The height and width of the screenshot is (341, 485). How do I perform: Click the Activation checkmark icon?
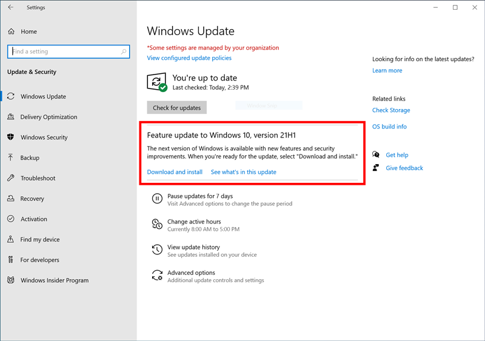coord(11,219)
